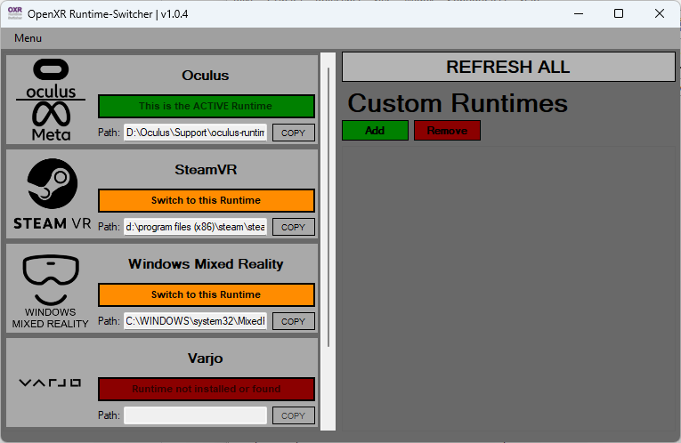681x443 pixels.
Task: Click the runtime list vertical scrollbar
Action: click(328, 207)
